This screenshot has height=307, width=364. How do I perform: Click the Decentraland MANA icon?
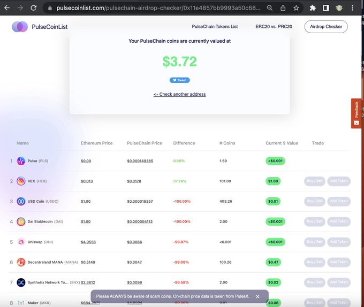pyautogui.click(x=21, y=262)
